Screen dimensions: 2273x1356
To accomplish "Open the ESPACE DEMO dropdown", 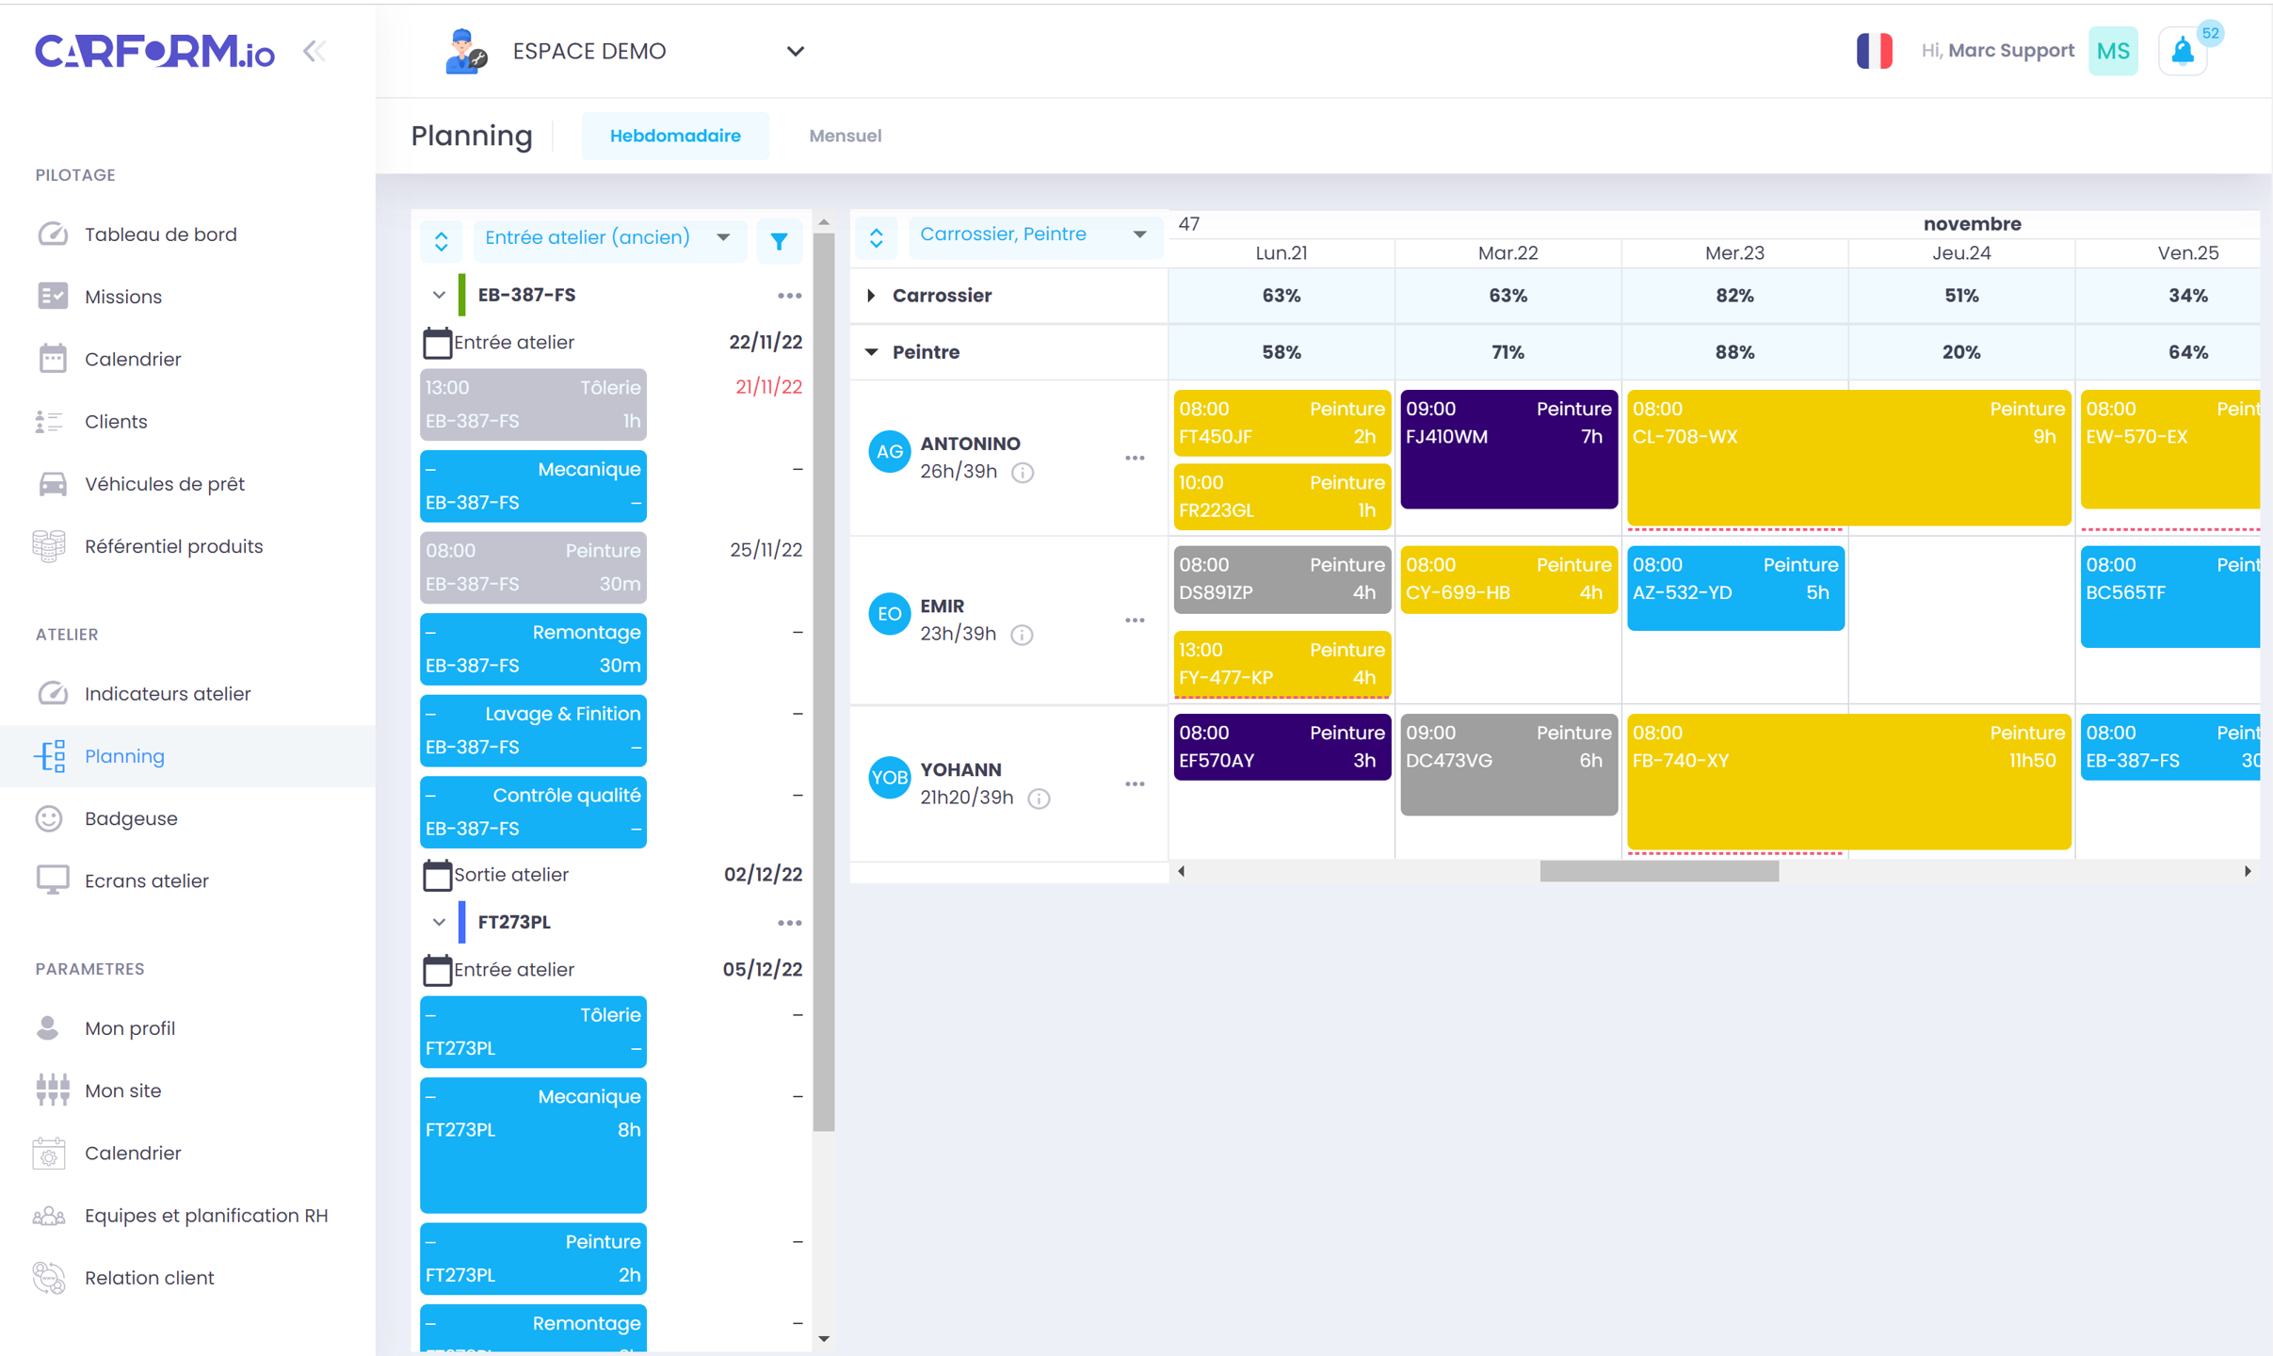I will (796, 51).
